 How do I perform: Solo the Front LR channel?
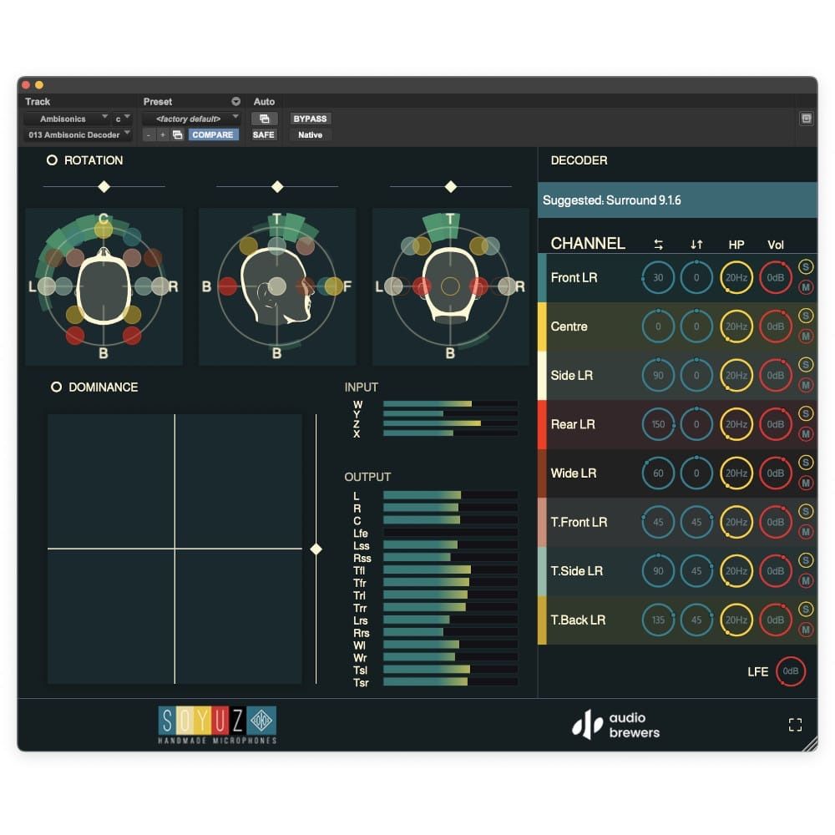(806, 267)
